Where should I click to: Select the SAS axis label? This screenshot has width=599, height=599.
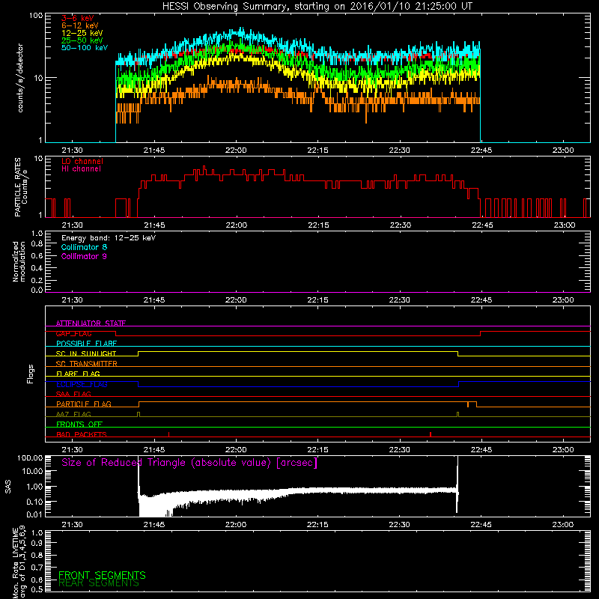8,486
